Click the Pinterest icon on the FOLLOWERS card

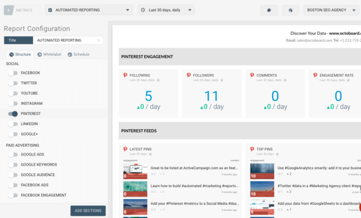(x=189, y=75)
